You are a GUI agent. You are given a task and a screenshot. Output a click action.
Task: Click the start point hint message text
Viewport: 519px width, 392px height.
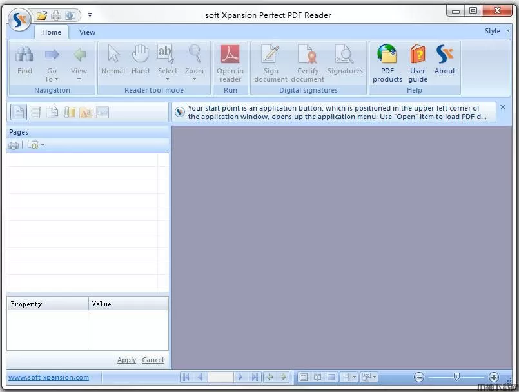337,113
